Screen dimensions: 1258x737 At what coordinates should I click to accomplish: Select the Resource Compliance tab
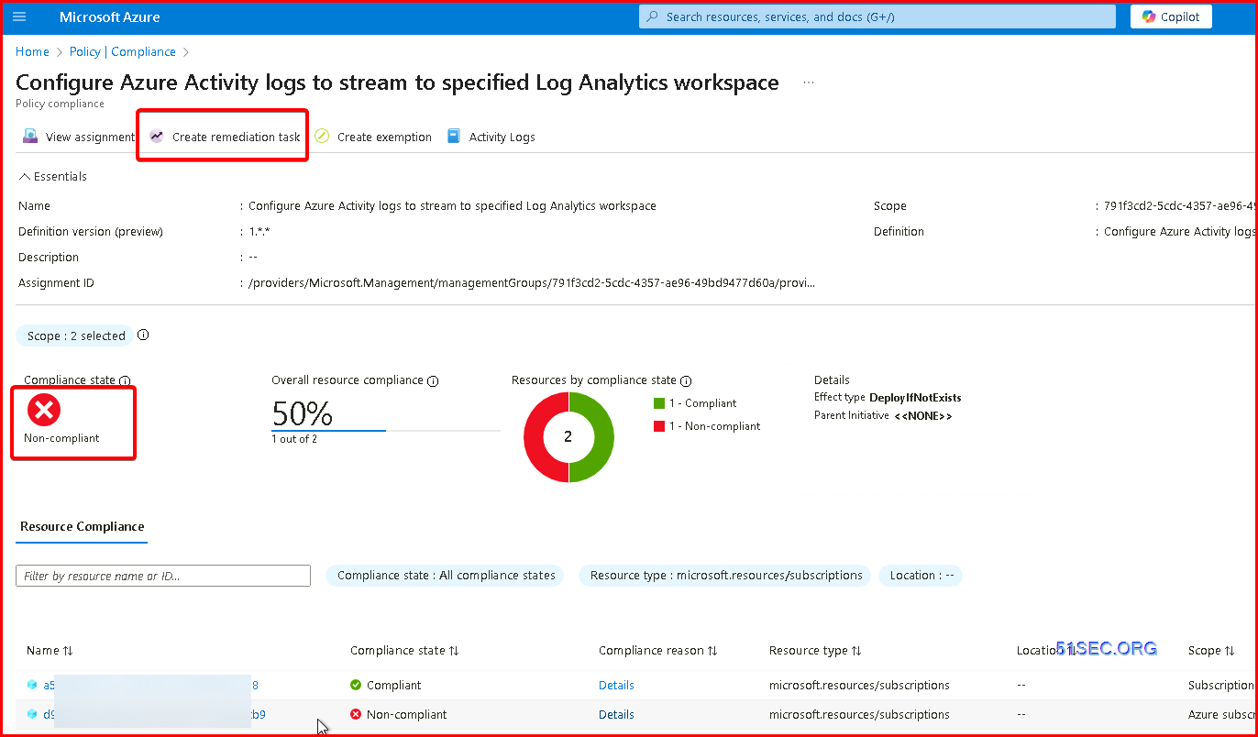tap(83, 527)
